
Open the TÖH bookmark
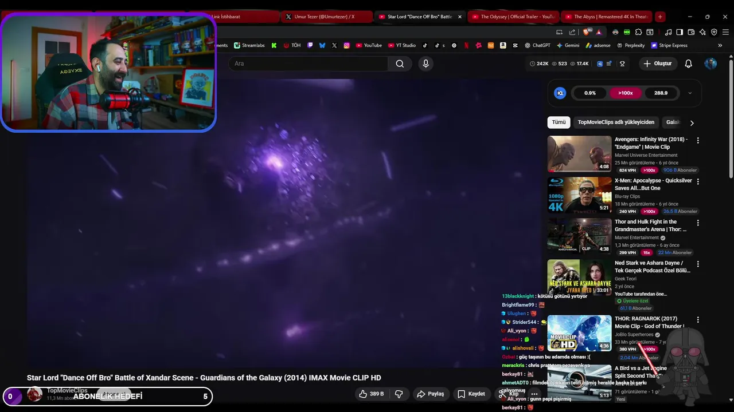(x=292, y=45)
